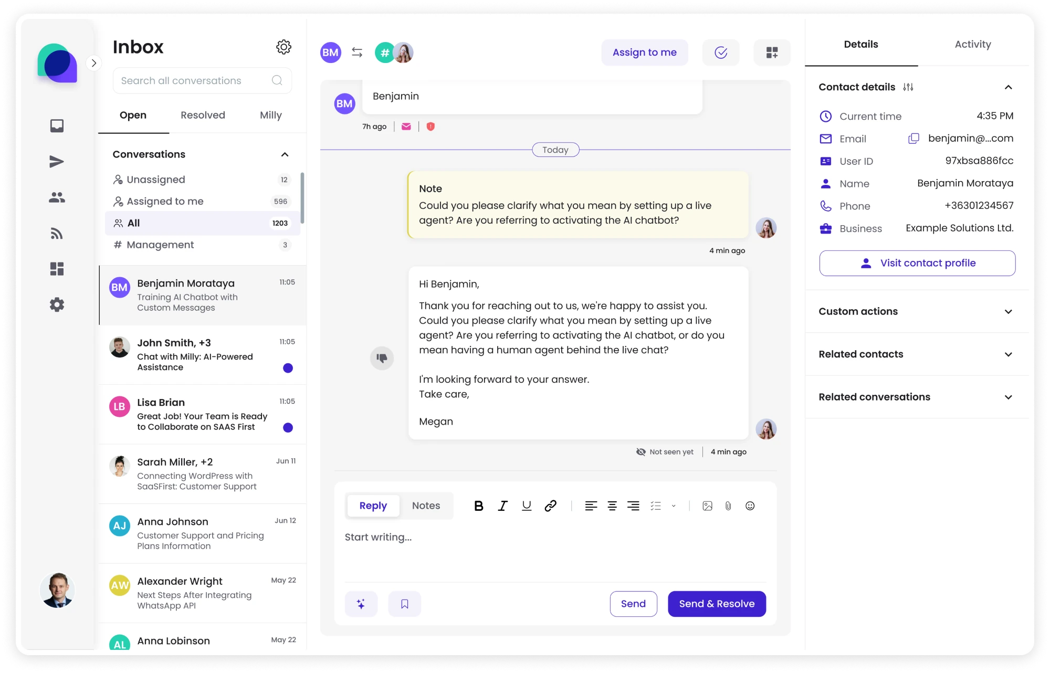The image size is (1050, 673).
Task: Switch to the Activity tab
Action: tap(972, 44)
